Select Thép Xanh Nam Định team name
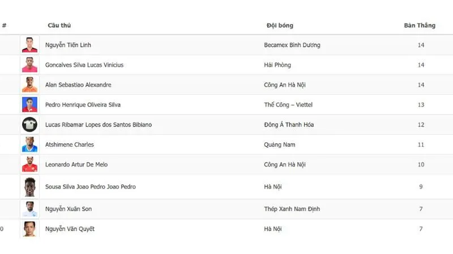Viewport: 453px width, 254px height. pos(292,209)
